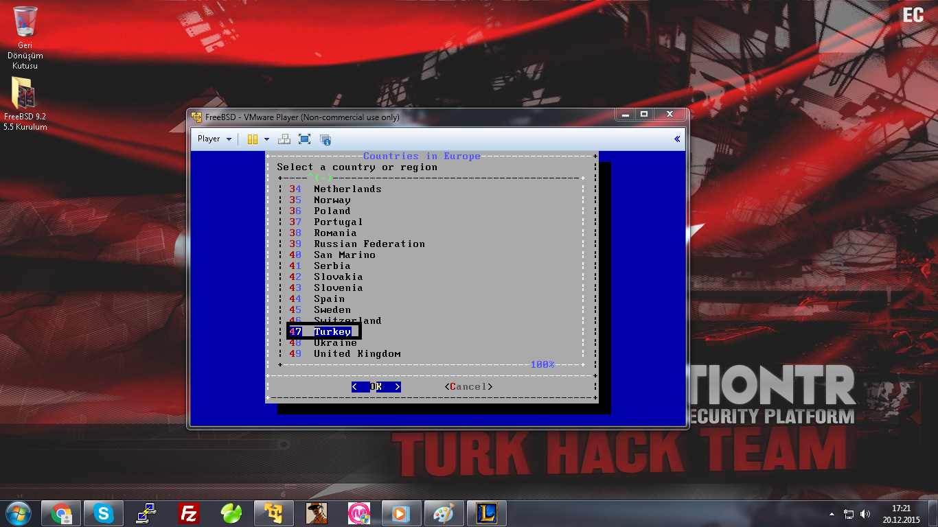The width and height of the screenshot is (938, 527).
Task: Open the taskbar clock showing 17:21
Action: (x=901, y=513)
